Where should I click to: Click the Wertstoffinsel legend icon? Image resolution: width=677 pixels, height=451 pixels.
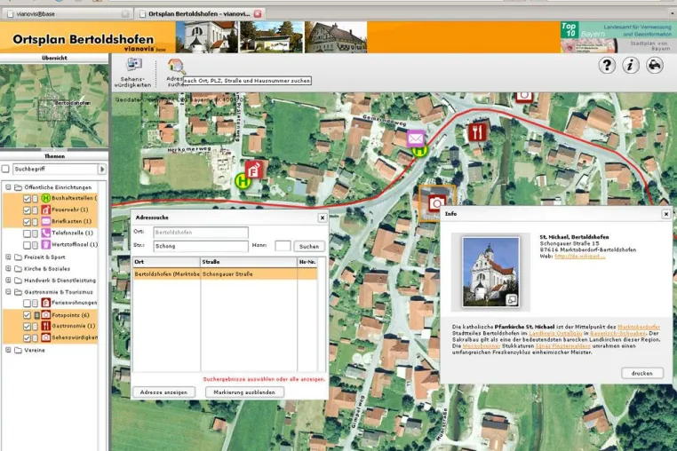[x=46, y=245]
